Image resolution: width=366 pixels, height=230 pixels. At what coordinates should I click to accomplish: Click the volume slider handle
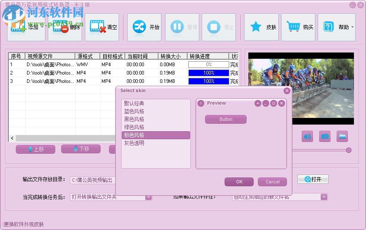[x=349, y=150]
